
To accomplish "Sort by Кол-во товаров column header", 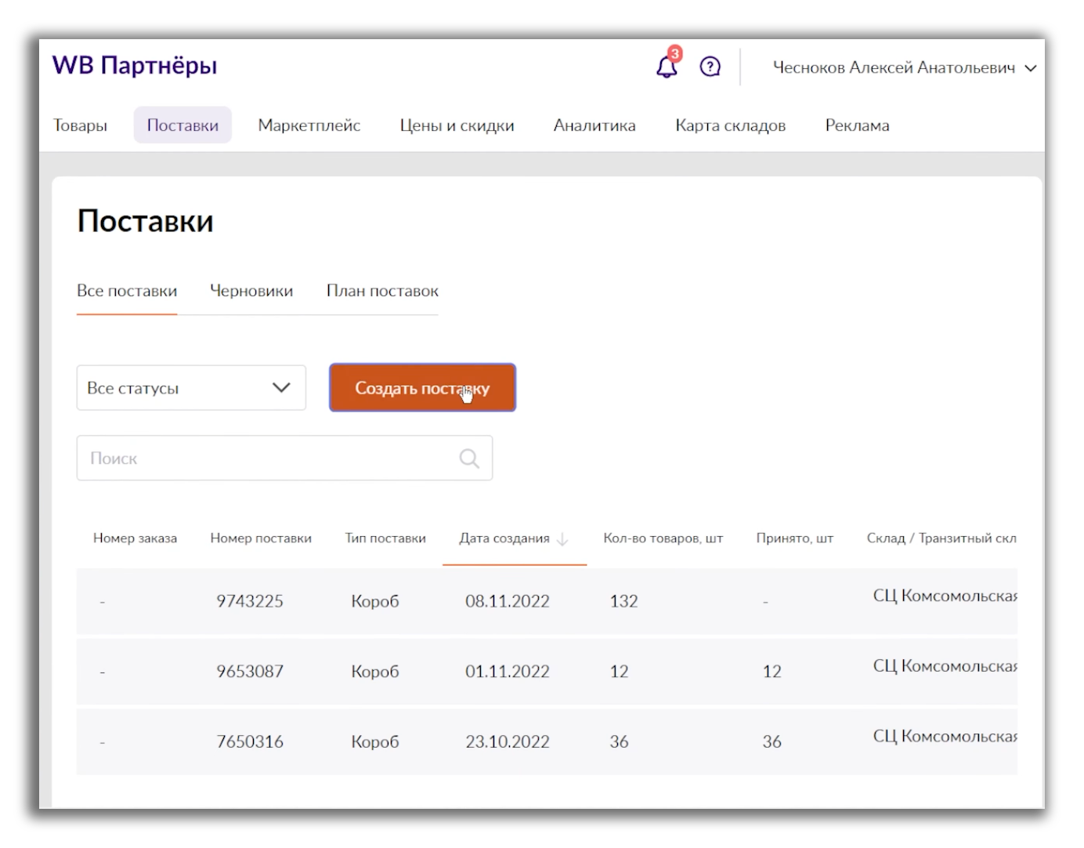I will [663, 538].
